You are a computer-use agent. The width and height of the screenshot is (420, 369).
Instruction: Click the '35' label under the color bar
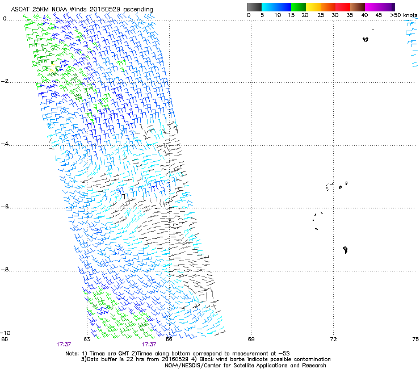coord(350,15)
